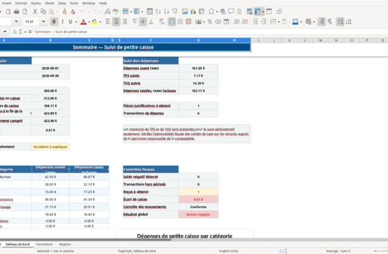388x254 pixels.
Task: Click the Clear Direct Formatting icon
Action: point(73,11)
